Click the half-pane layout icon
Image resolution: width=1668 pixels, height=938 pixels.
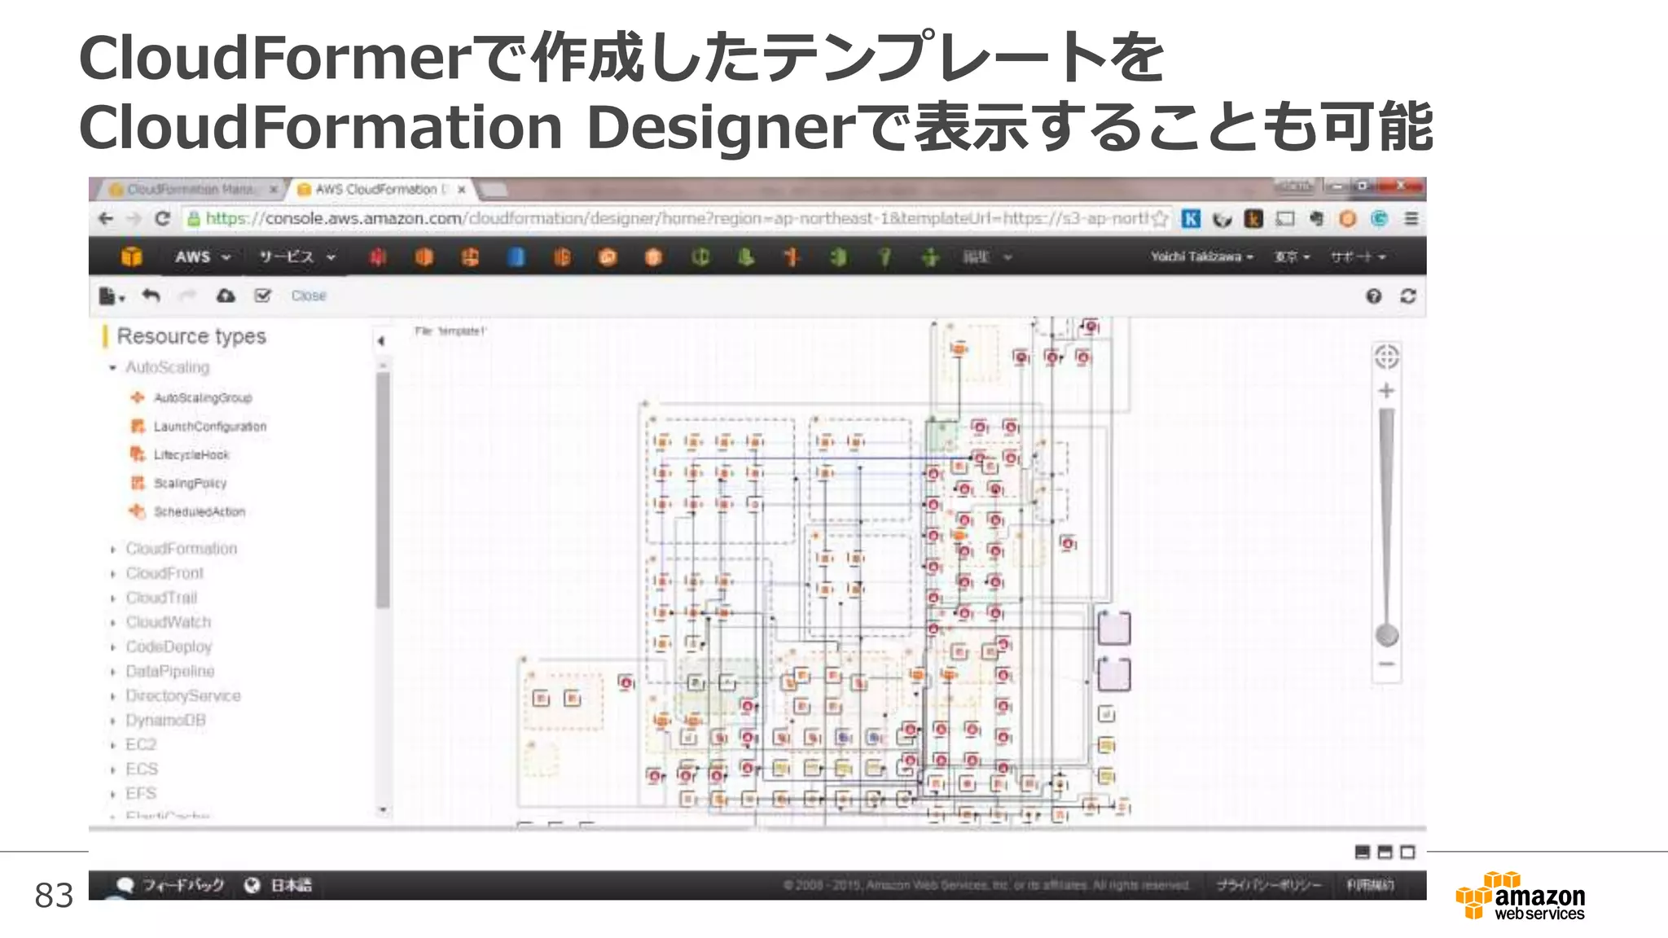(x=1385, y=852)
